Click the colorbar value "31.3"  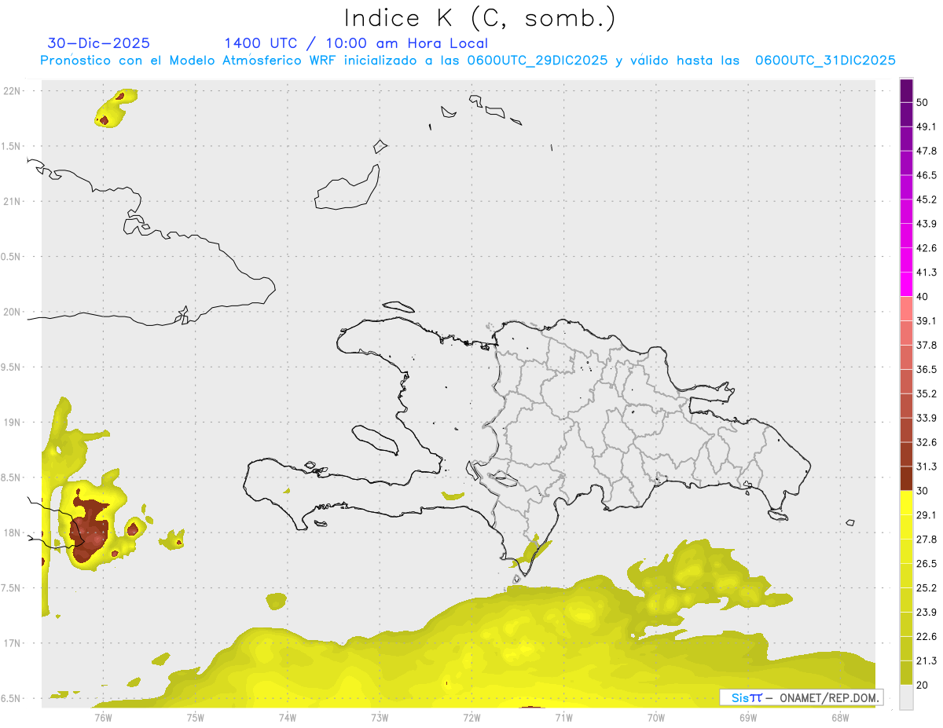[x=926, y=466]
